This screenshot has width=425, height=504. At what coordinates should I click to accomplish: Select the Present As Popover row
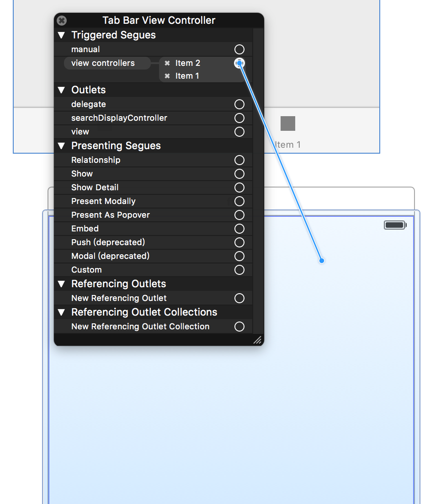click(x=111, y=215)
